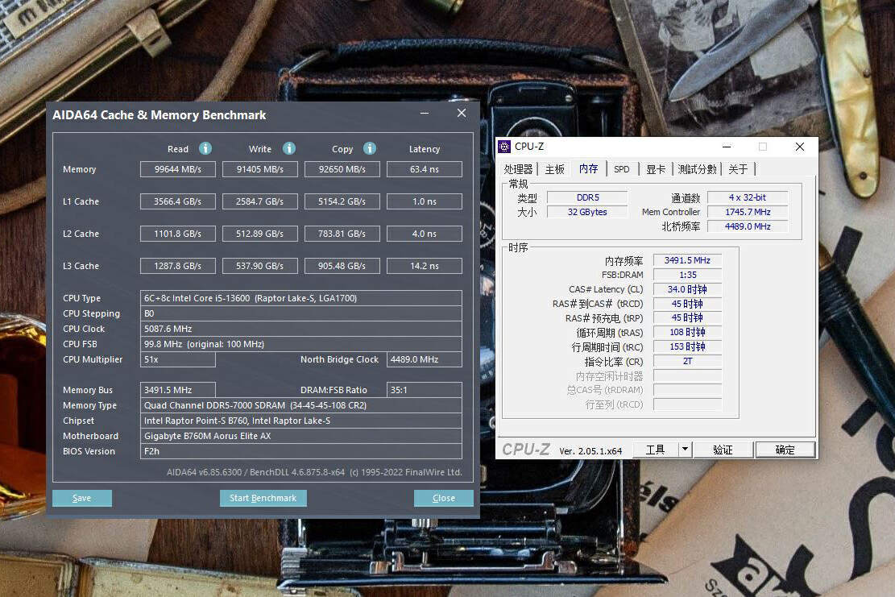Click the Copy column info icon
The height and width of the screenshot is (597, 895).
click(x=370, y=148)
